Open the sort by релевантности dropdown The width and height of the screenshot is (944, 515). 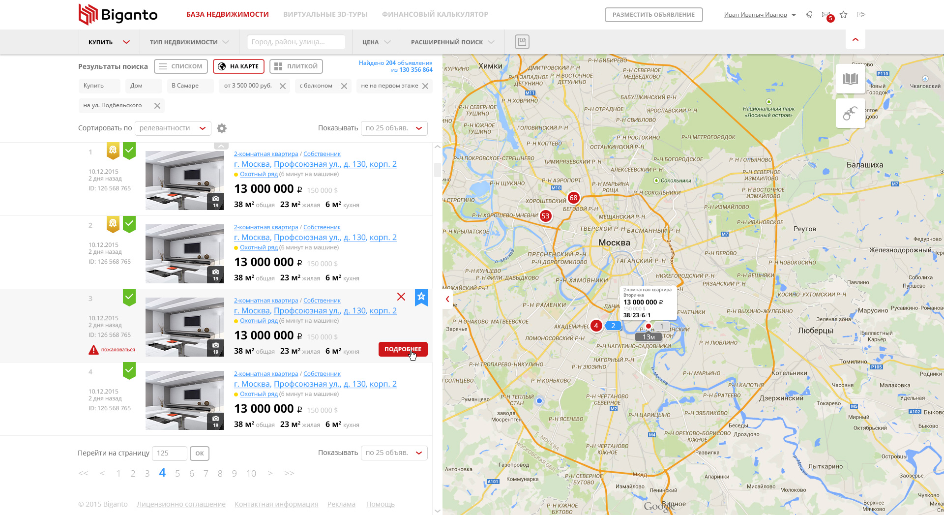pos(173,128)
